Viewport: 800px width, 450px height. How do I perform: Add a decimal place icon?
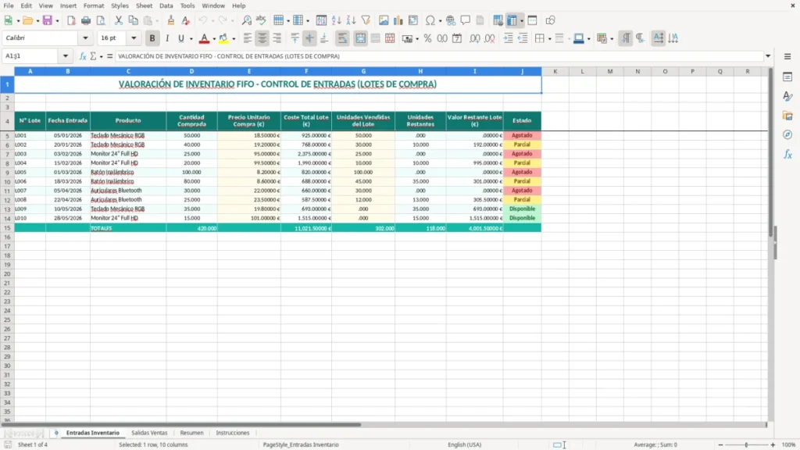[474, 38]
